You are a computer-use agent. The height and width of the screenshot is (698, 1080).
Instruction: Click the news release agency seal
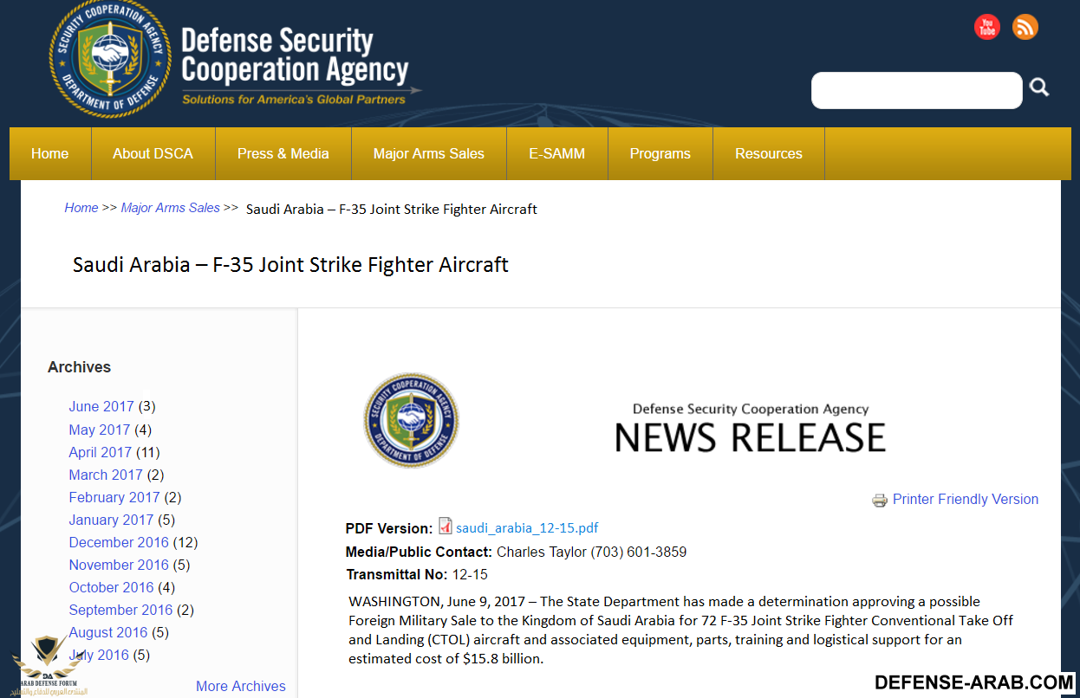click(411, 420)
